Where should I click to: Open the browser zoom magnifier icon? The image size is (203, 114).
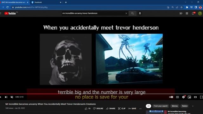click(173, 7)
